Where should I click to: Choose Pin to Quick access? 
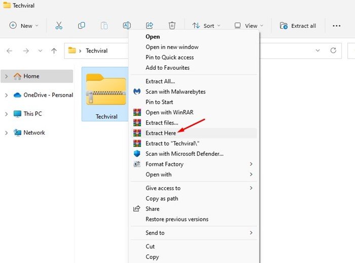pos(194,57)
